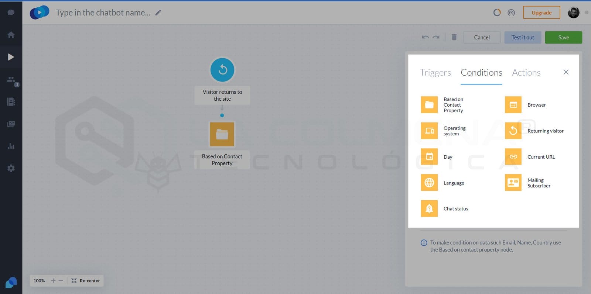Screen dimensions: 591x294
Task: Click the 100% zoom level label
Action: [39, 281]
